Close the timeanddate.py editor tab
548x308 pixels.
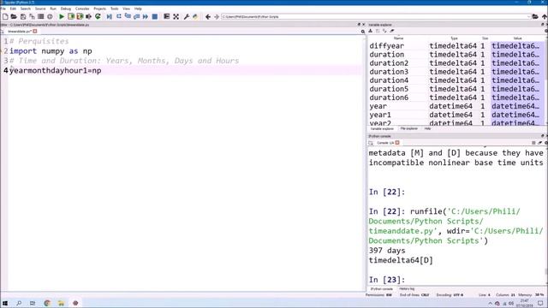click(x=35, y=32)
